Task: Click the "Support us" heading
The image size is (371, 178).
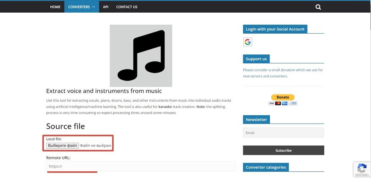Action: pyautogui.click(x=256, y=59)
